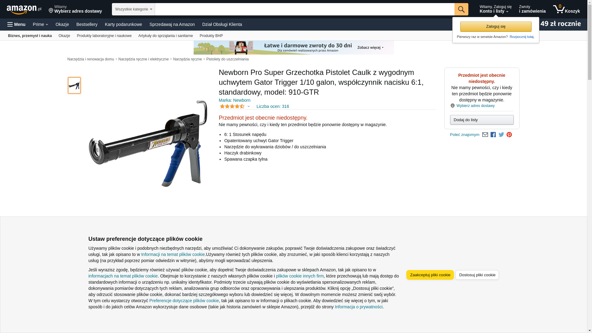Screen dimensions: 592x333
Task: Share product on Twitter bird icon
Action: pos(501,135)
